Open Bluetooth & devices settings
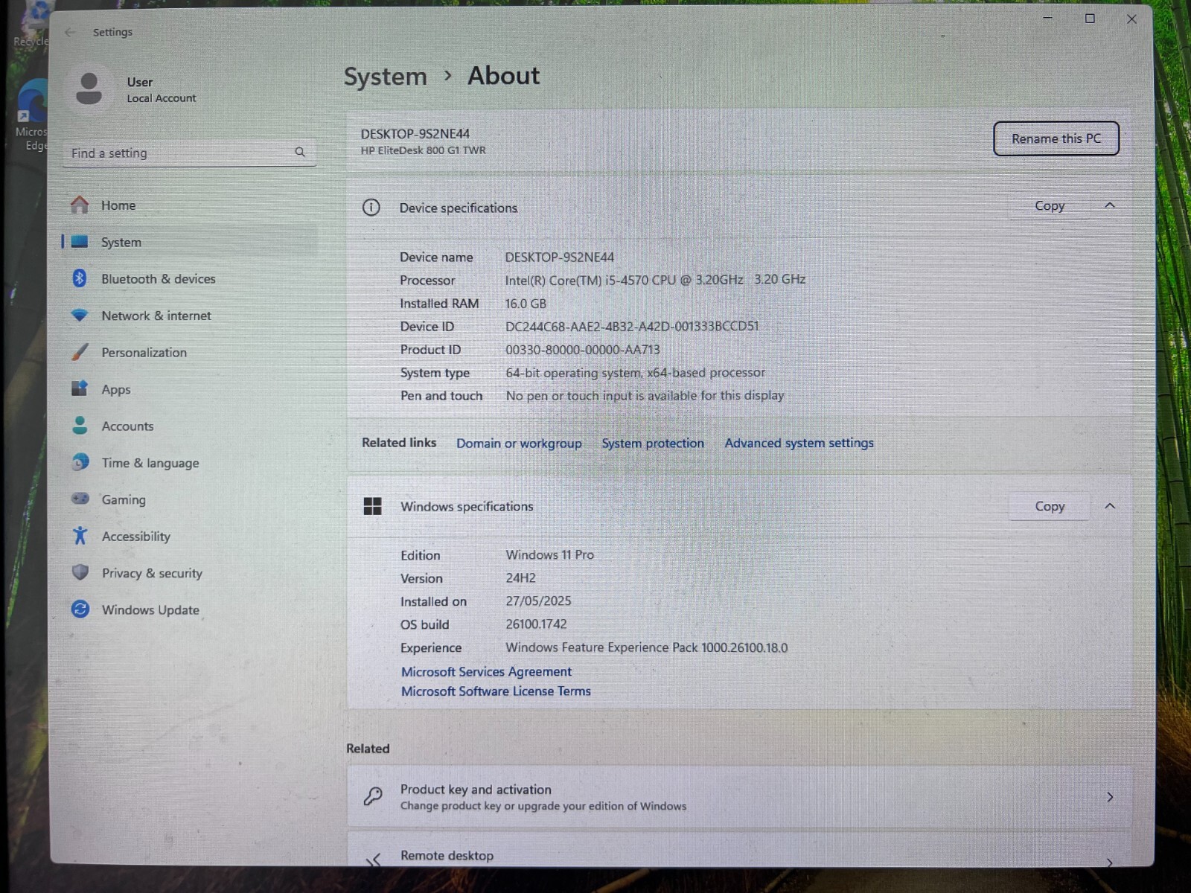Screen dimensions: 1191x893 pyautogui.click(x=190, y=278)
